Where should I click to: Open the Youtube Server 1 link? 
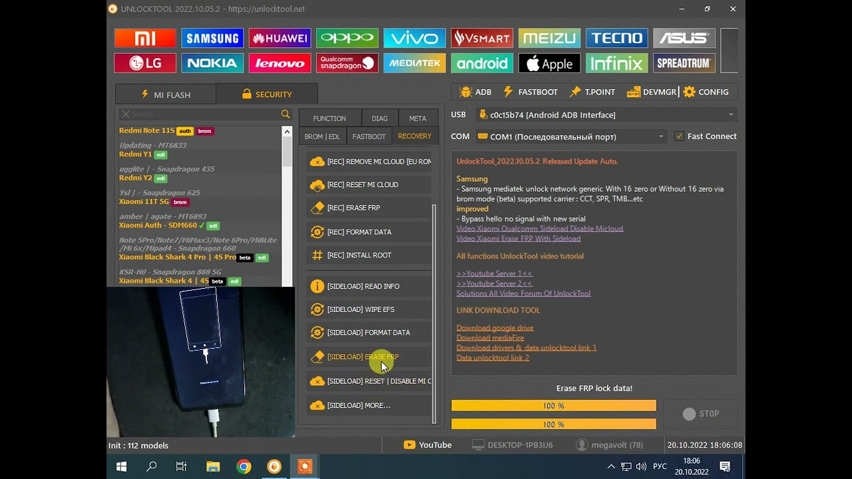click(495, 273)
